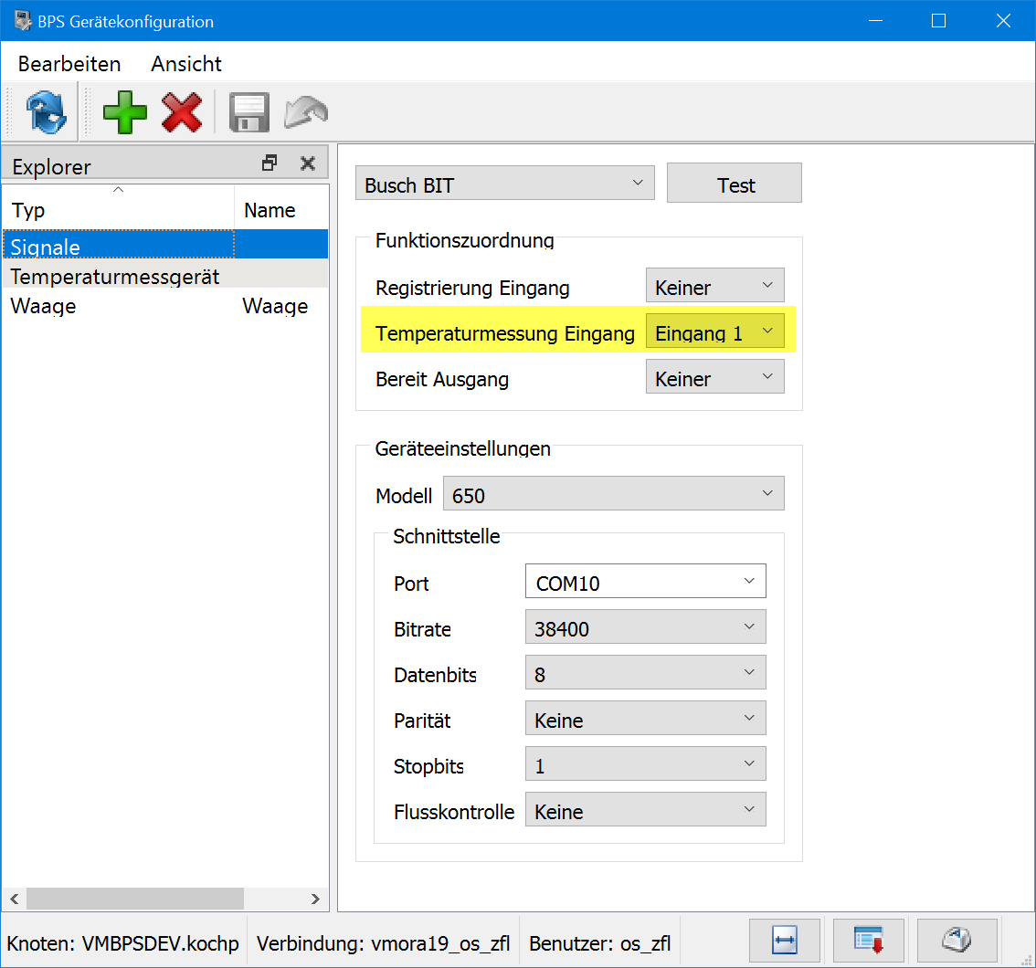The width and height of the screenshot is (1036, 968).
Task: Click the green plus add icon
Action: [125, 112]
